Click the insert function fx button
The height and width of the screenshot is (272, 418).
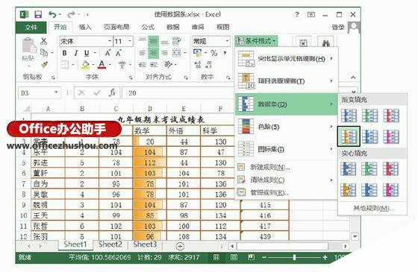pyautogui.click(x=112, y=92)
